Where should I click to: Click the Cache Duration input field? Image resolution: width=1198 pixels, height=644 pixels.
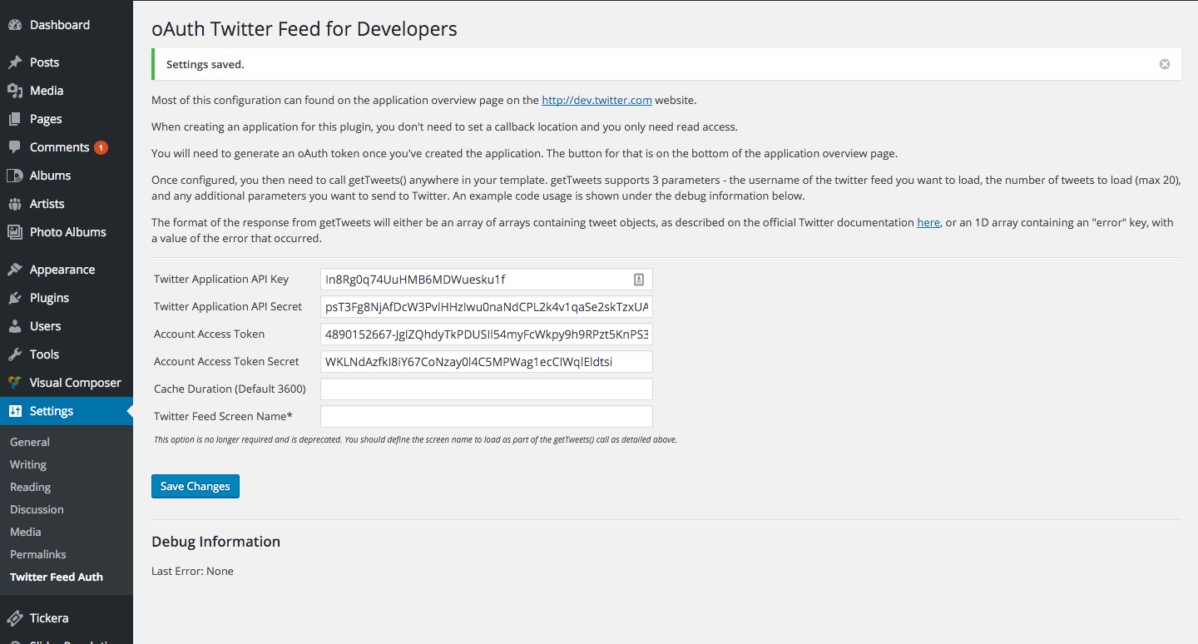click(487, 389)
